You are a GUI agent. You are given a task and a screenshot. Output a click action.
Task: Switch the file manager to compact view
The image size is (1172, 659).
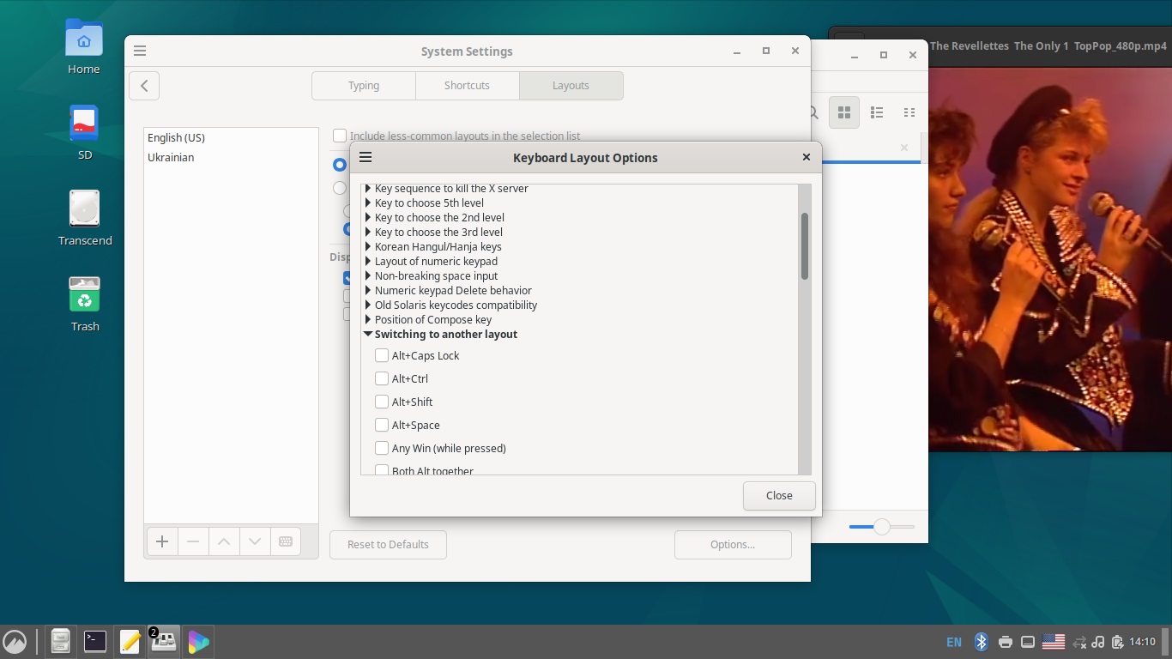[x=909, y=112]
